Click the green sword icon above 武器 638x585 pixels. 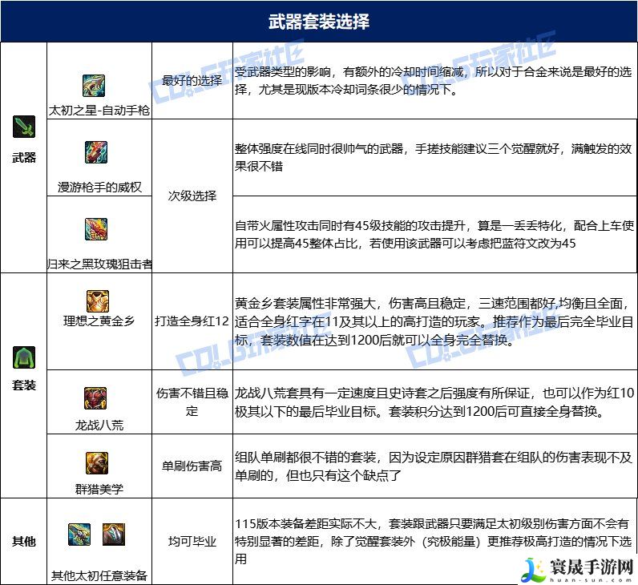pyautogui.click(x=24, y=127)
